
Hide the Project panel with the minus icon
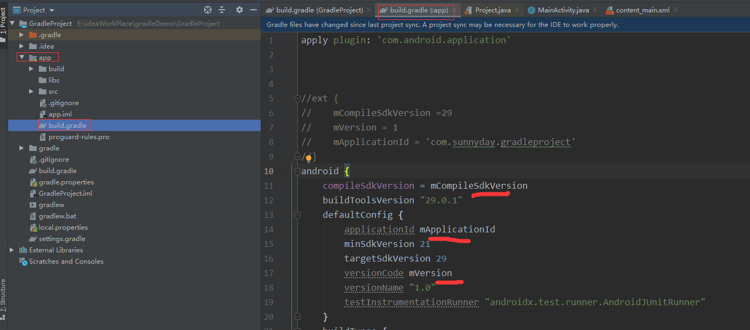click(254, 10)
